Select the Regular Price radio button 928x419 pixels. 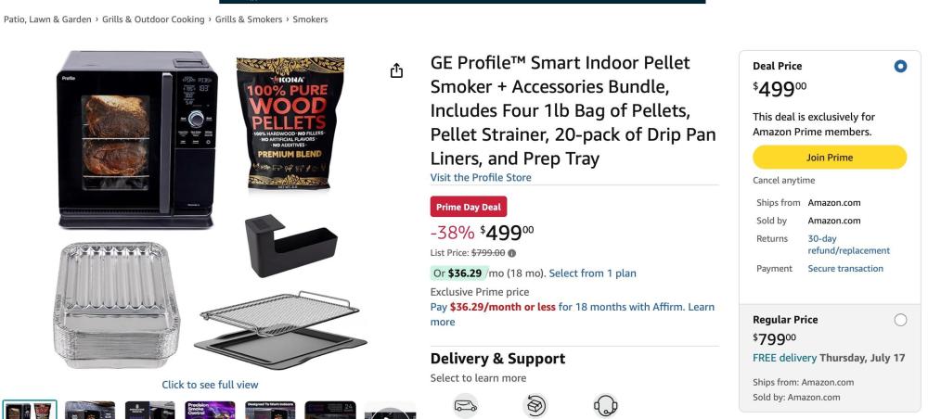[900, 321]
